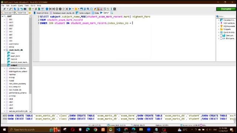Open the dropdown arrow beside the refresh icon

[x=33, y=9]
